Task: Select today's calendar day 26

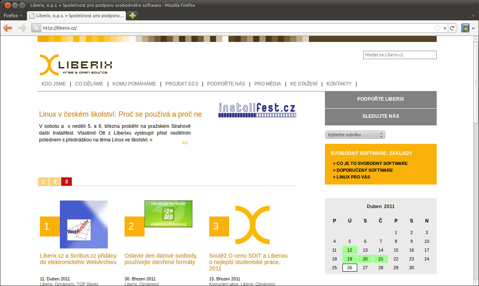Action: tap(350, 268)
